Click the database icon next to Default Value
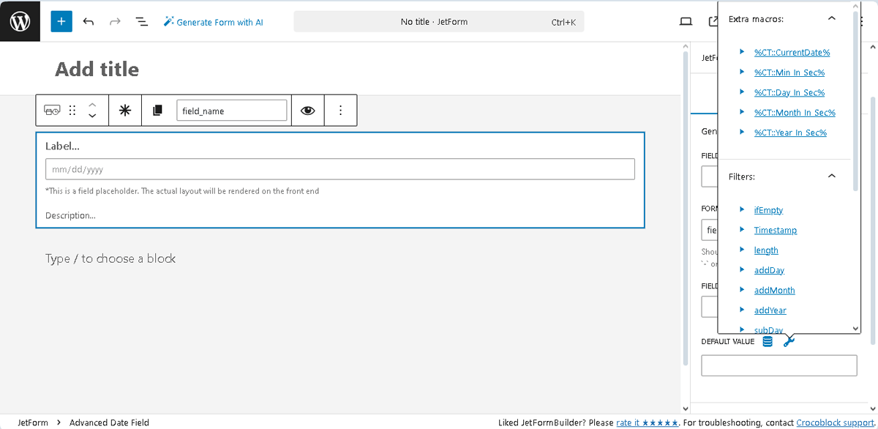 (767, 341)
